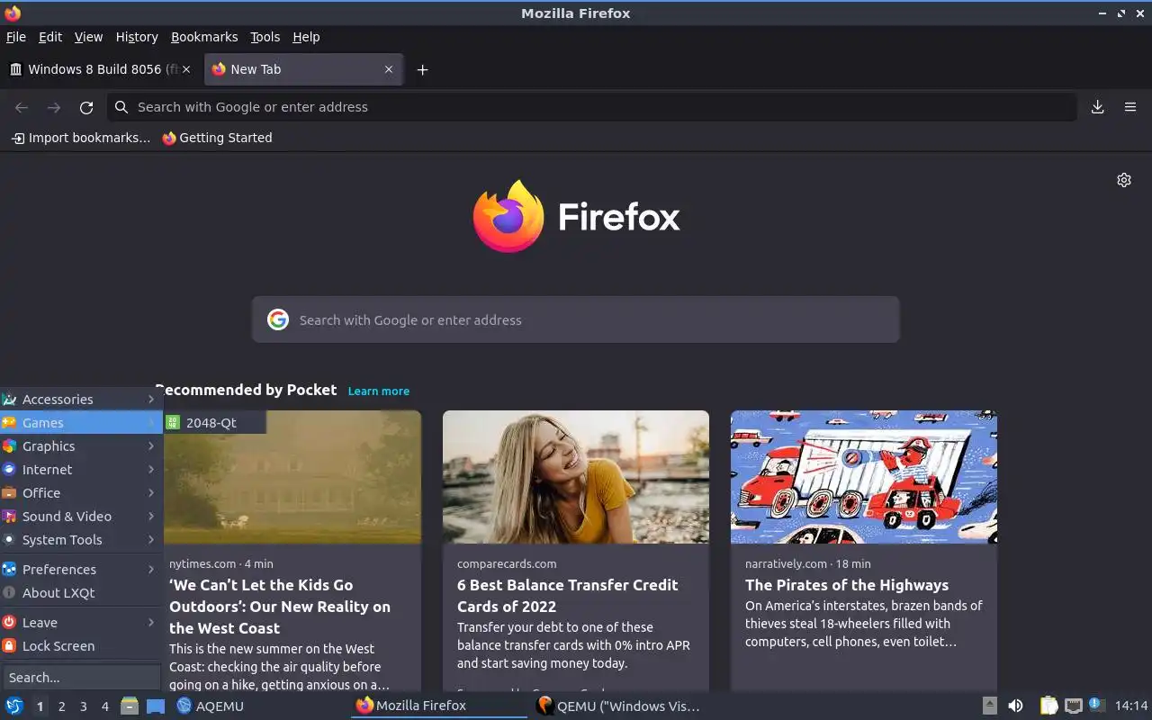Reload the current page
Screen dimensions: 1152x720
(86, 107)
